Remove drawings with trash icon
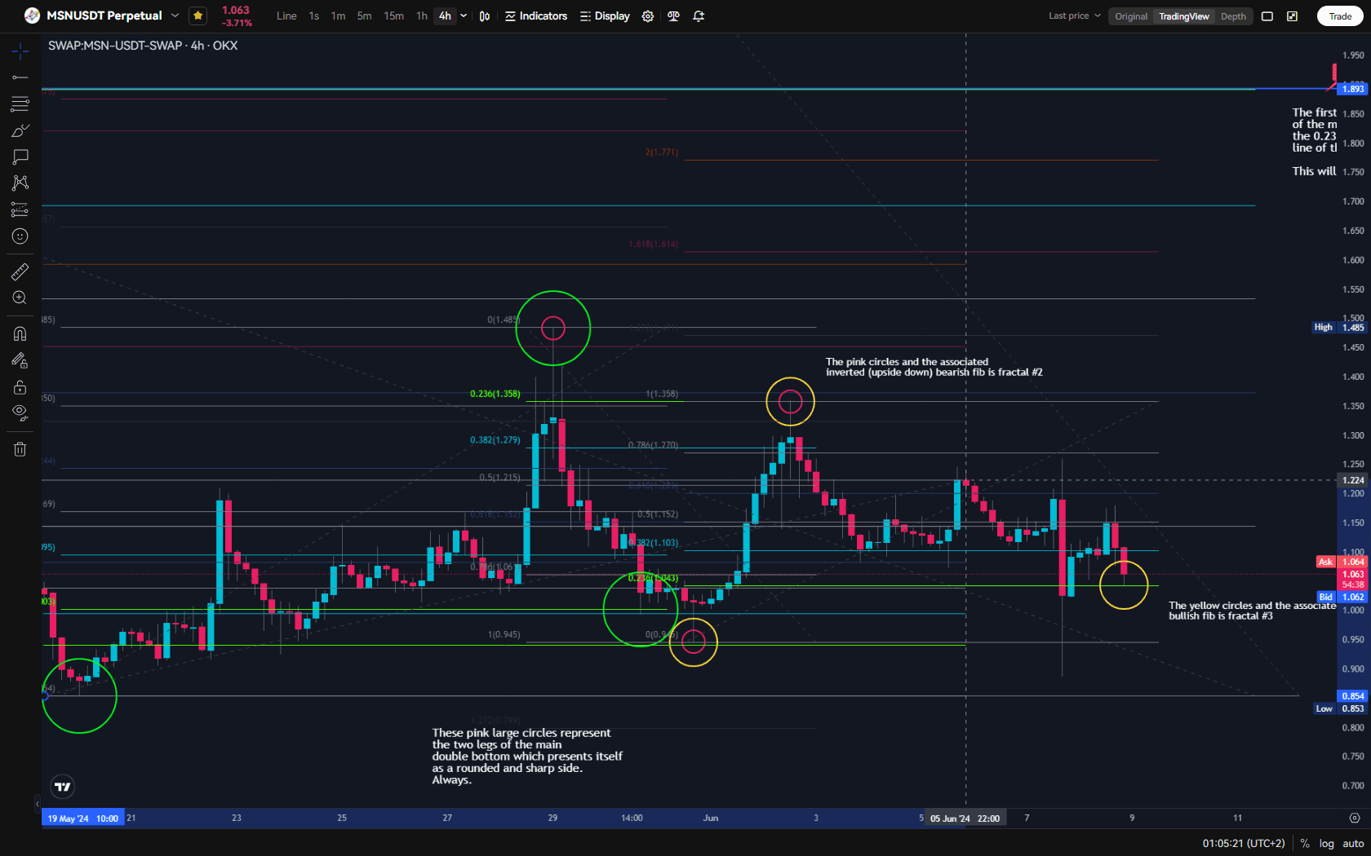 20,448
